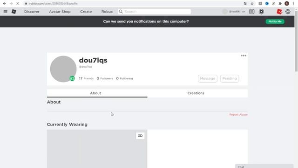This screenshot has height=168, width=298.
Task: Open the Avatar Shop page
Action: [x=60, y=12]
